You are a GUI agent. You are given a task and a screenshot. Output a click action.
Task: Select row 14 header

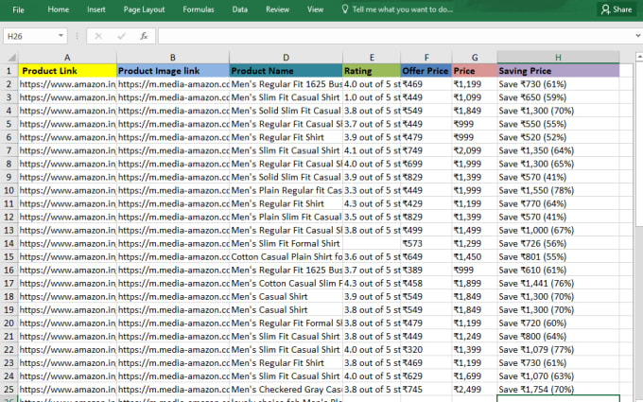click(x=9, y=243)
